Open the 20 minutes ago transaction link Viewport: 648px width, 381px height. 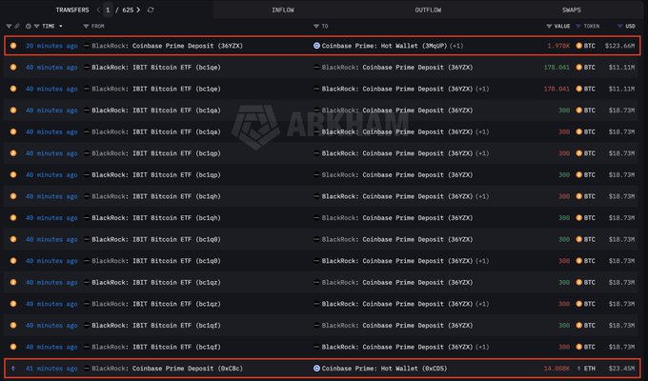pyautogui.click(x=51, y=46)
